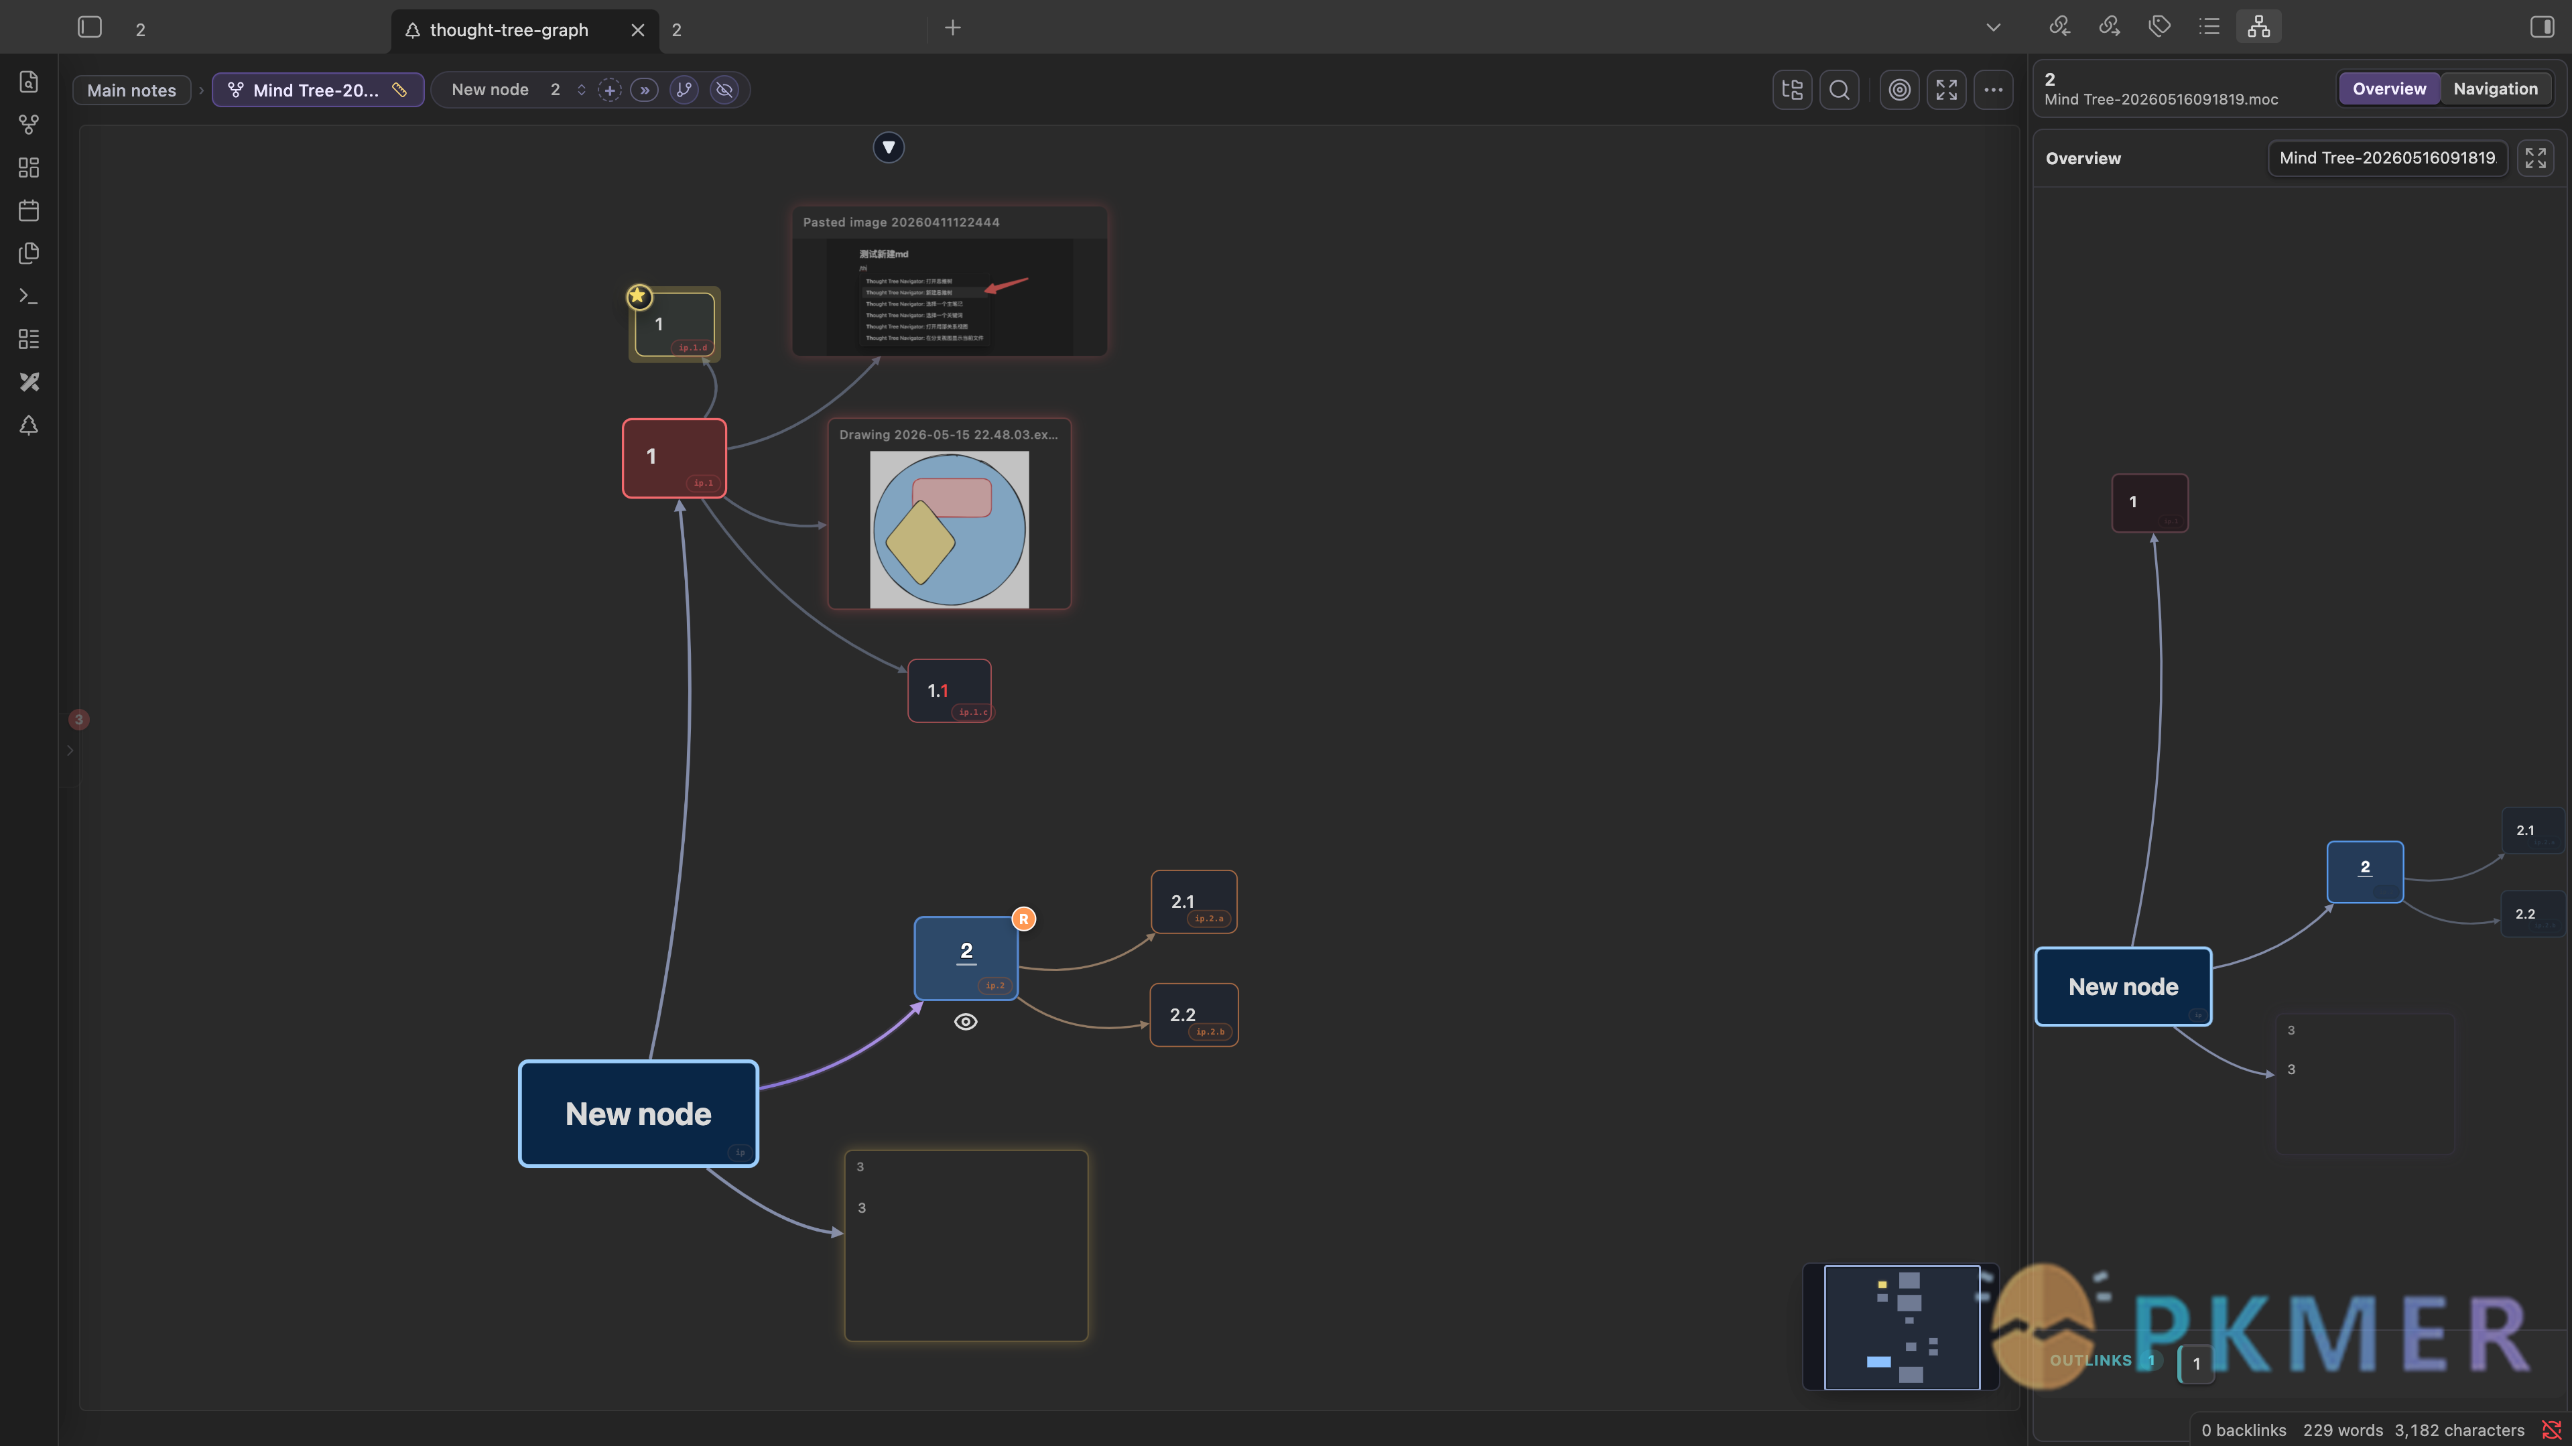Click the canvas search magnifier button
The image size is (2572, 1446).
(x=1839, y=90)
